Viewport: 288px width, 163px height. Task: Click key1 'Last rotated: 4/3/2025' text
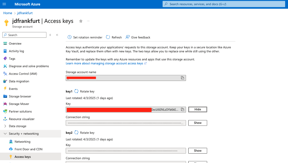pos(89,98)
